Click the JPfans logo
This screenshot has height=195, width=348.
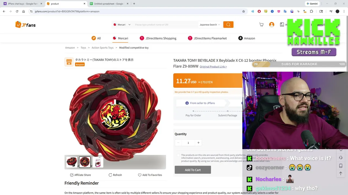[x=26, y=25]
